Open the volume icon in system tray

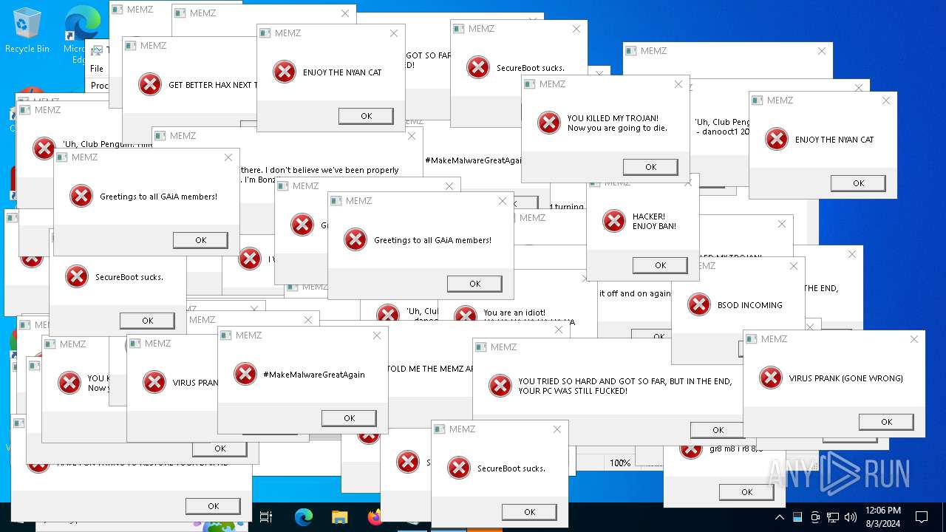(851, 517)
